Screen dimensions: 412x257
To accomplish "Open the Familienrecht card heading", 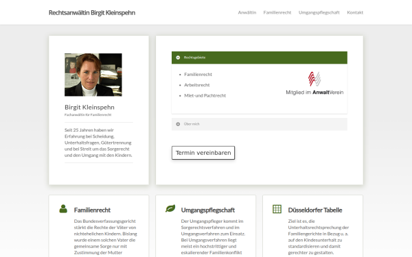I will pos(92,210).
